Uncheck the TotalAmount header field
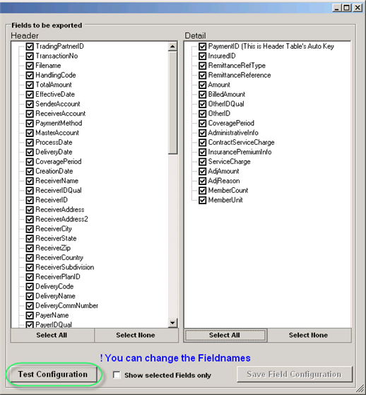Image resolution: width=366 pixels, height=395 pixels. pos(30,85)
